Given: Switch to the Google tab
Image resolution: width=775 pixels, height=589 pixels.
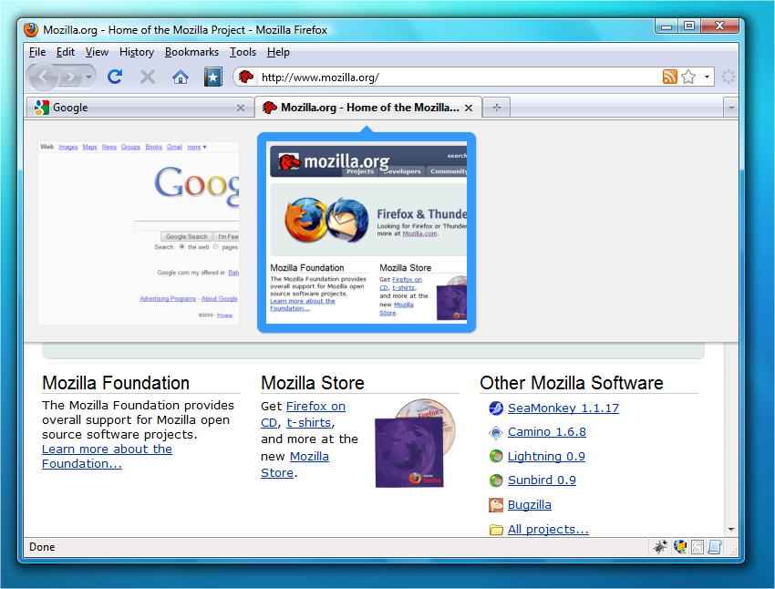Looking at the screenshot, I should (x=137, y=108).
